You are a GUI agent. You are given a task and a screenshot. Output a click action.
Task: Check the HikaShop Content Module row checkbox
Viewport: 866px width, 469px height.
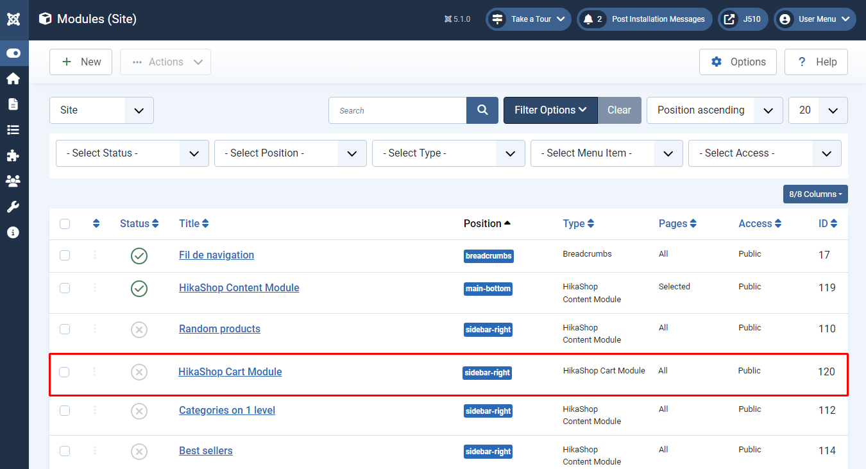point(65,288)
